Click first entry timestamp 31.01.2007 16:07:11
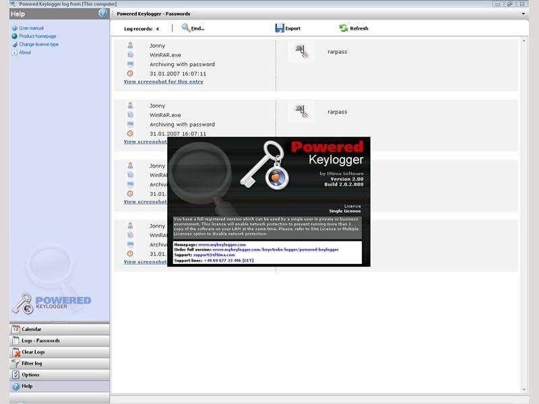This screenshot has width=539, height=404. tap(178, 73)
